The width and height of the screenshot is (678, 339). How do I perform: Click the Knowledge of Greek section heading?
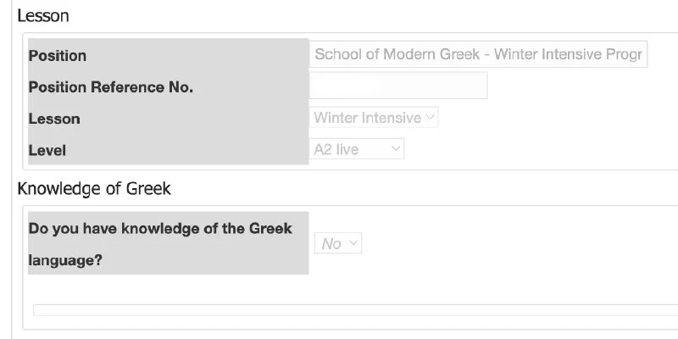tap(94, 188)
